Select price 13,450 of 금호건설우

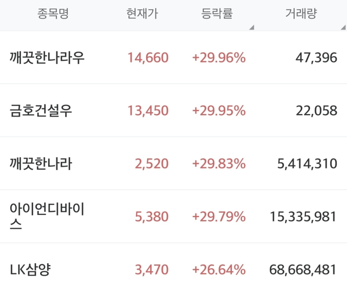coord(148,111)
